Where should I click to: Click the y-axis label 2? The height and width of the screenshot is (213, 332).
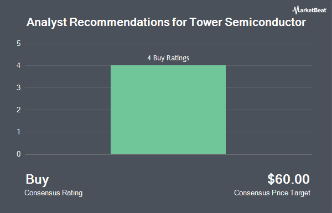(19, 110)
